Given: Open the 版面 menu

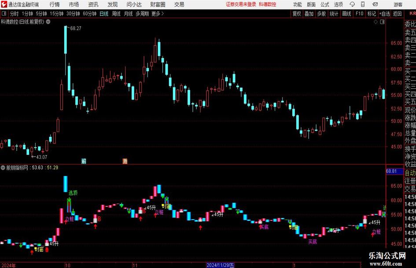Looking at the screenshot, I should tap(311, 4).
